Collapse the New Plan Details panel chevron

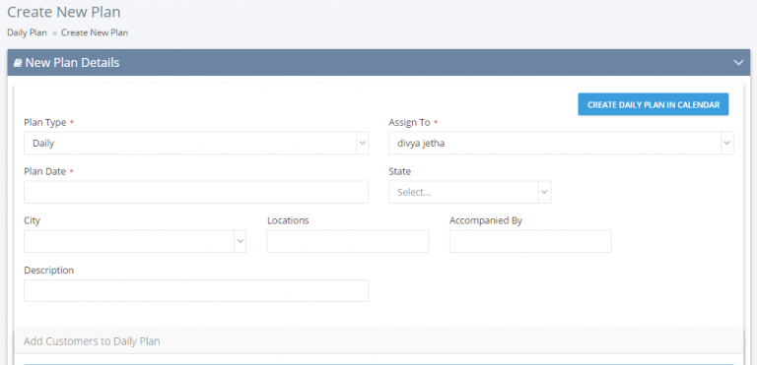click(738, 63)
